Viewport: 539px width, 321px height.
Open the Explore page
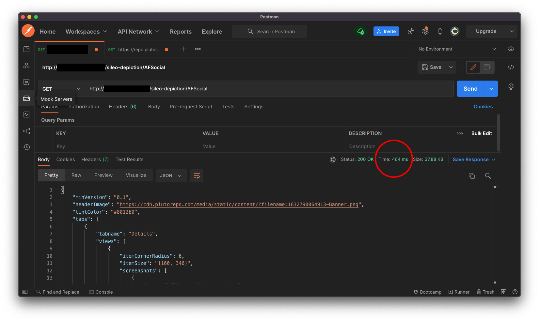212,32
